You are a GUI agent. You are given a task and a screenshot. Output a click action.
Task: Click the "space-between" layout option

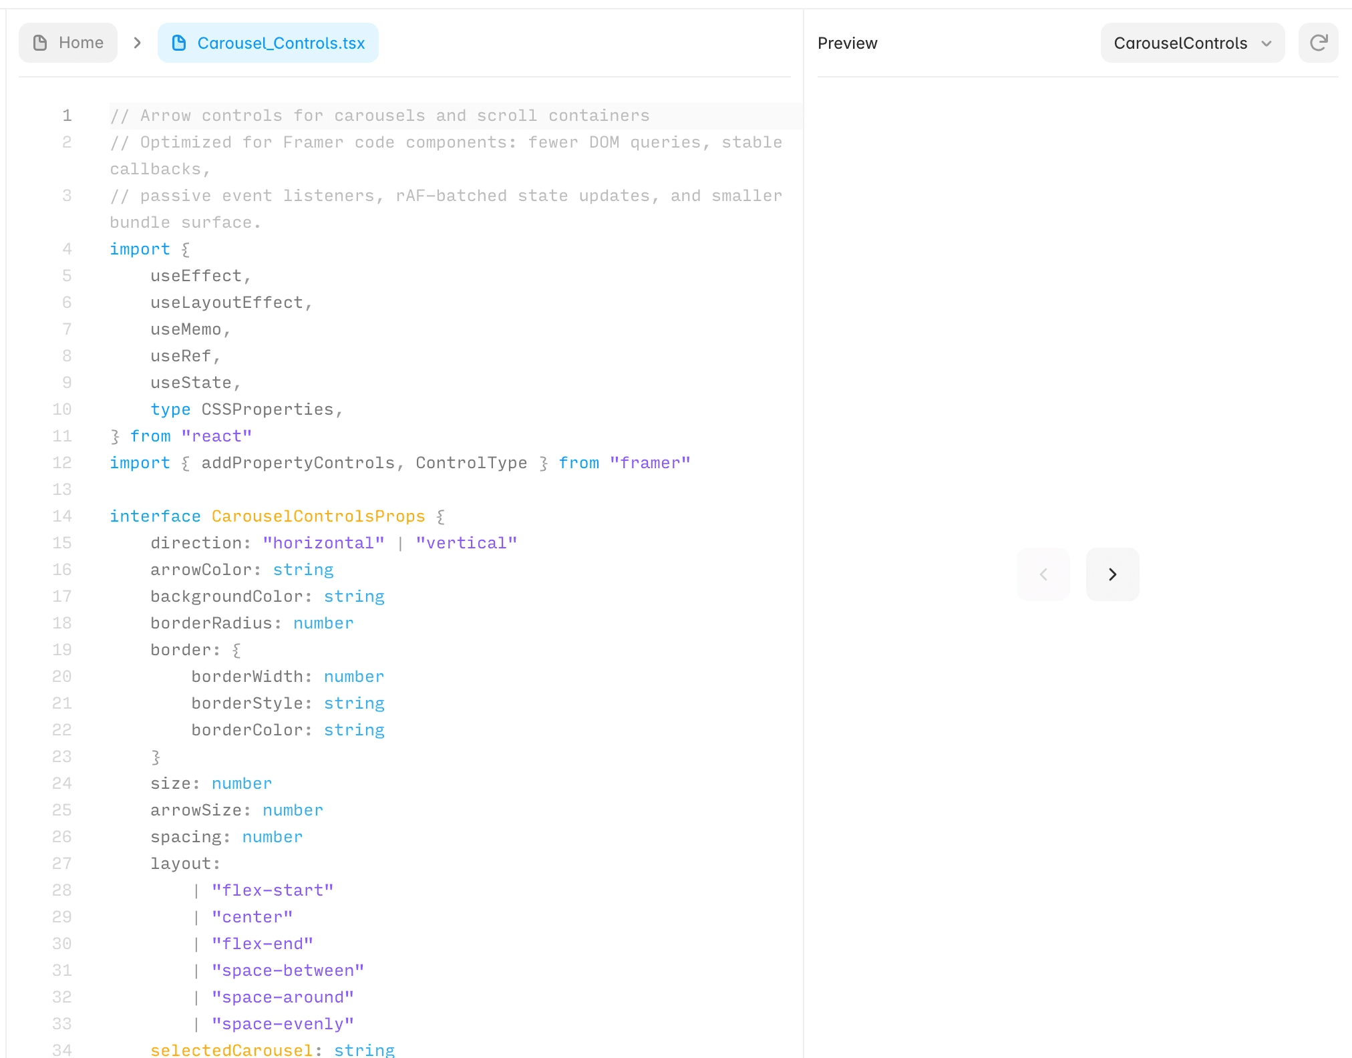[x=288, y=971]
